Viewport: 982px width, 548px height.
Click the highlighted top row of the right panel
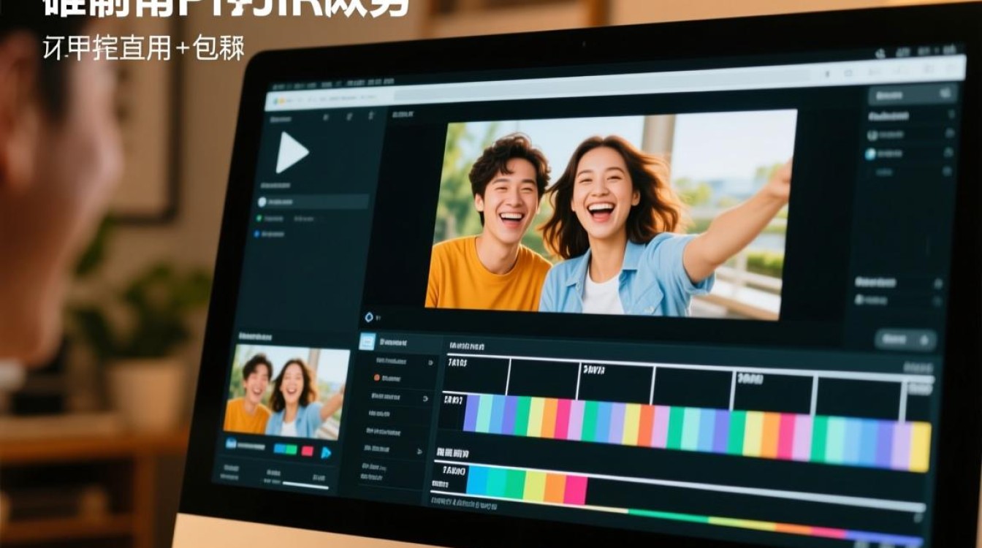pyautogui.click(x=913, y=95)
